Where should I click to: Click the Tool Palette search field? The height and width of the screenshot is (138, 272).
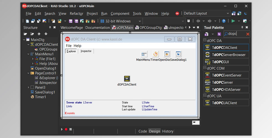coord(236,34)
